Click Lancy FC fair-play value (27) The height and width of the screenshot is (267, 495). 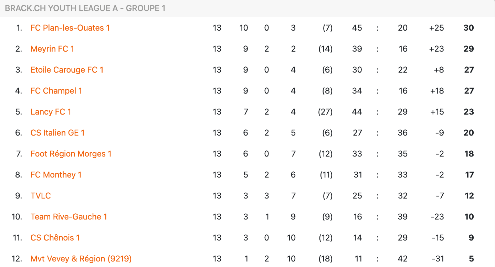325,112
